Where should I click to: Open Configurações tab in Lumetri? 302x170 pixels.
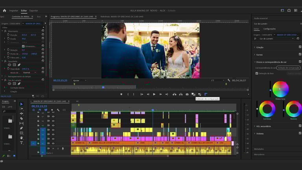pyautogui.click(x=269, y=29)
